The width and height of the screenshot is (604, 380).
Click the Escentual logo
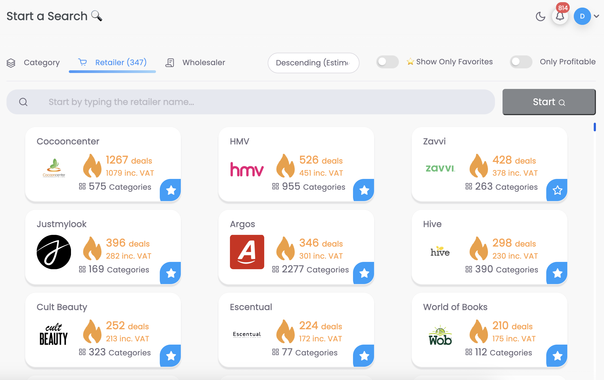click(x=247, y=335)
